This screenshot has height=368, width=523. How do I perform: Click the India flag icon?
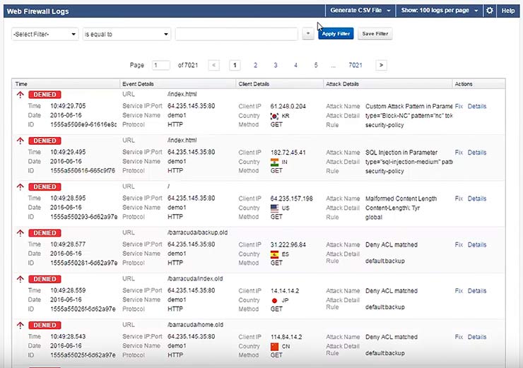[x=275, y=162]
